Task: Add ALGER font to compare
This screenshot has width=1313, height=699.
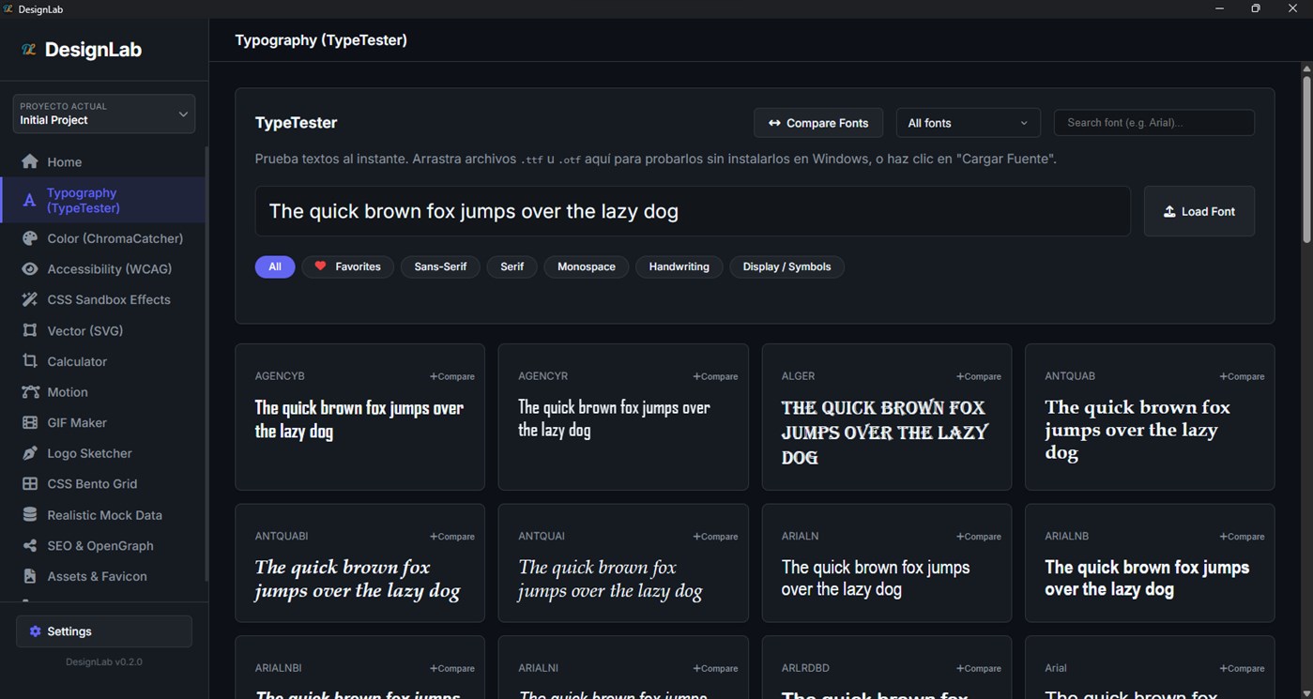Action: (979, 376)
